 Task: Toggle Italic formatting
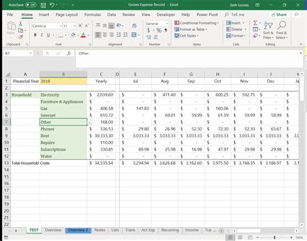click(x=41, y=35)
